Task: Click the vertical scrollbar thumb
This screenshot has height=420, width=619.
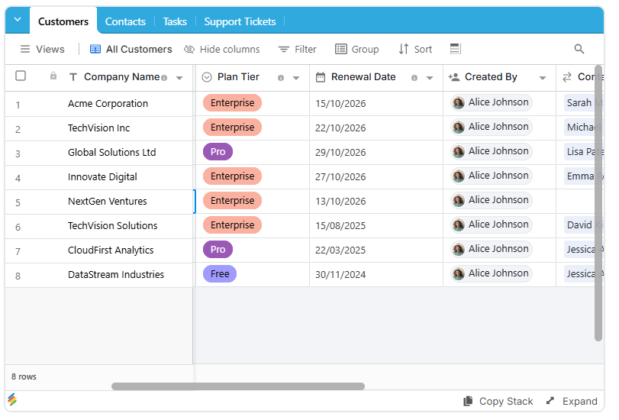Action: coord(599,203)
